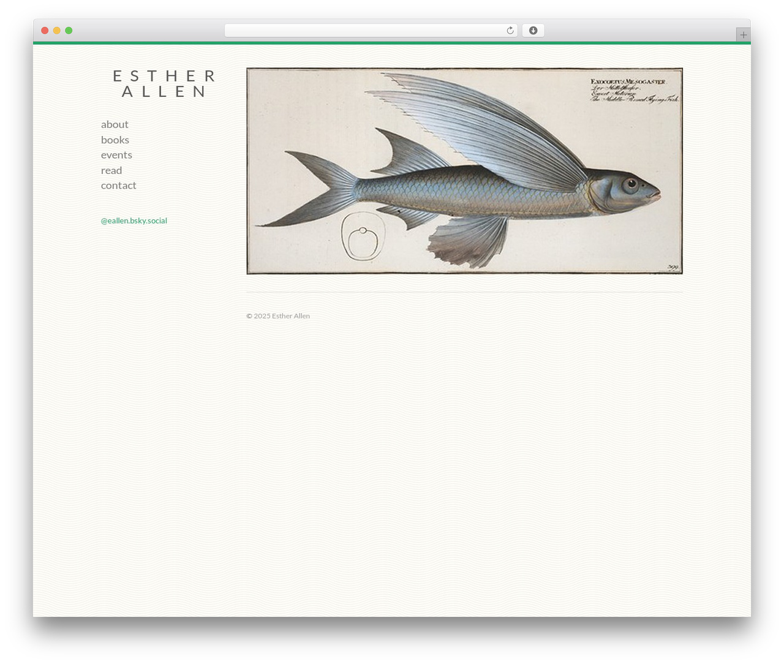This screenshot has height=664, width=784.
Task: Focus the browser address bar
Action: point(371,31)
